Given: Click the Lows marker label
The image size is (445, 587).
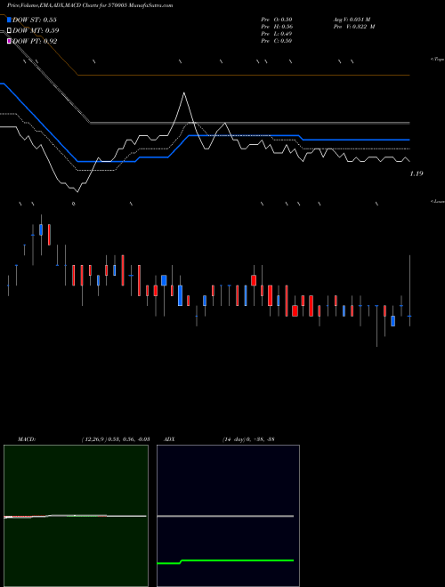Looking at the screenshot, I should 438,201.
